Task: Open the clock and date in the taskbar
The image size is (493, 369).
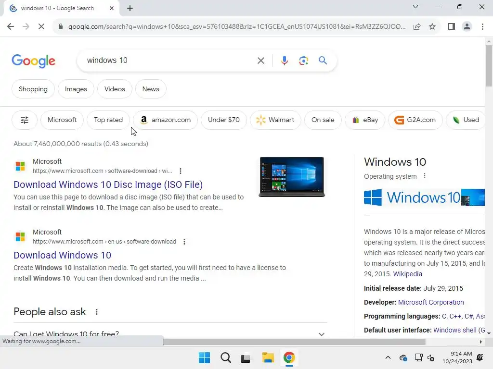Action: (457, 357)
